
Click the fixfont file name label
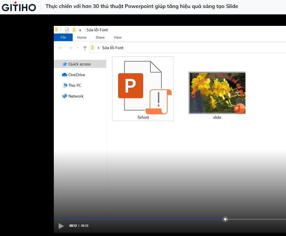click(x=143, y=118)
